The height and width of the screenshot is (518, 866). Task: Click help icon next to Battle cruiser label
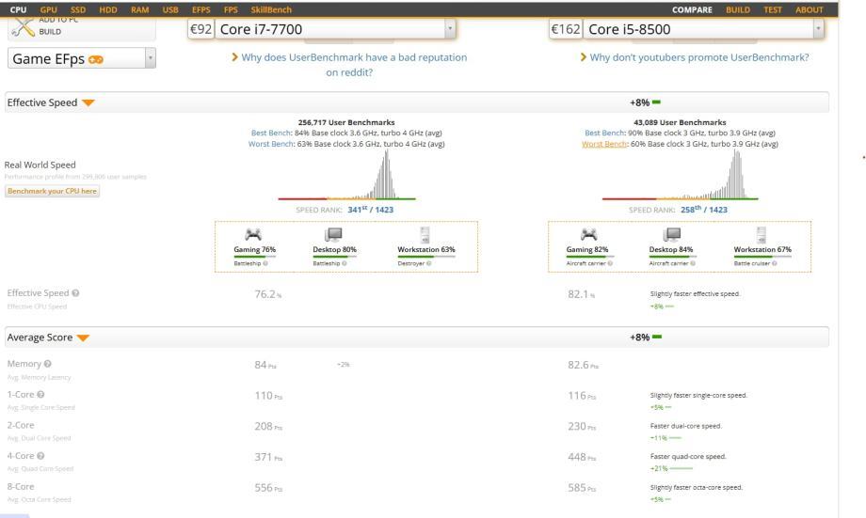[x=775, y=263]
